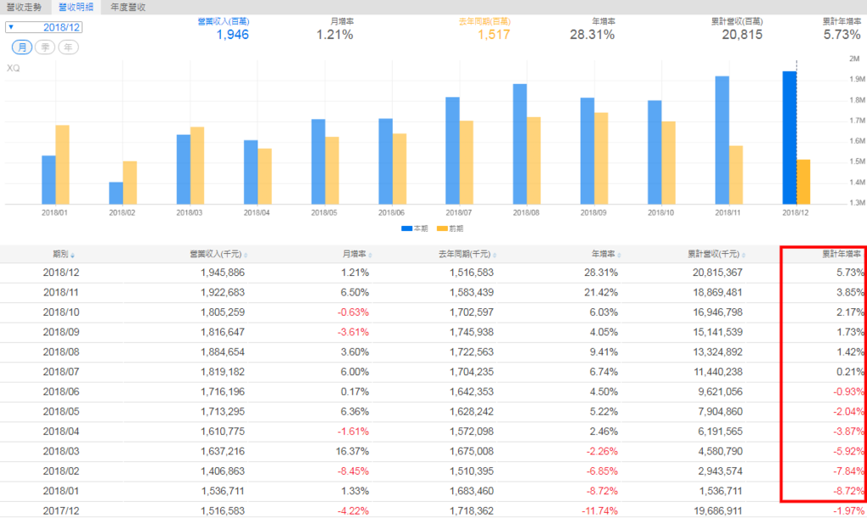Click cumulative revenue cell 19,686,911
This screenshot has width=867, height=518.
click(718, 511)
